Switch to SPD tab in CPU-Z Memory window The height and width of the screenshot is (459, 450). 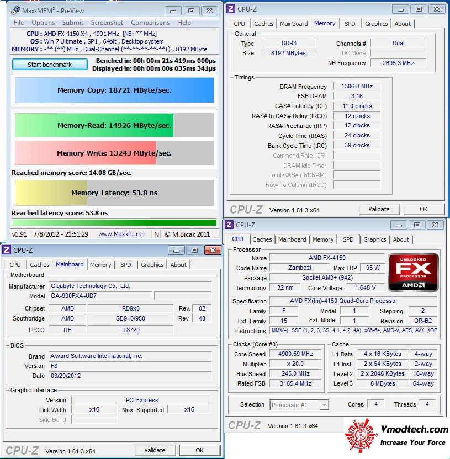[x=350, y=24]
